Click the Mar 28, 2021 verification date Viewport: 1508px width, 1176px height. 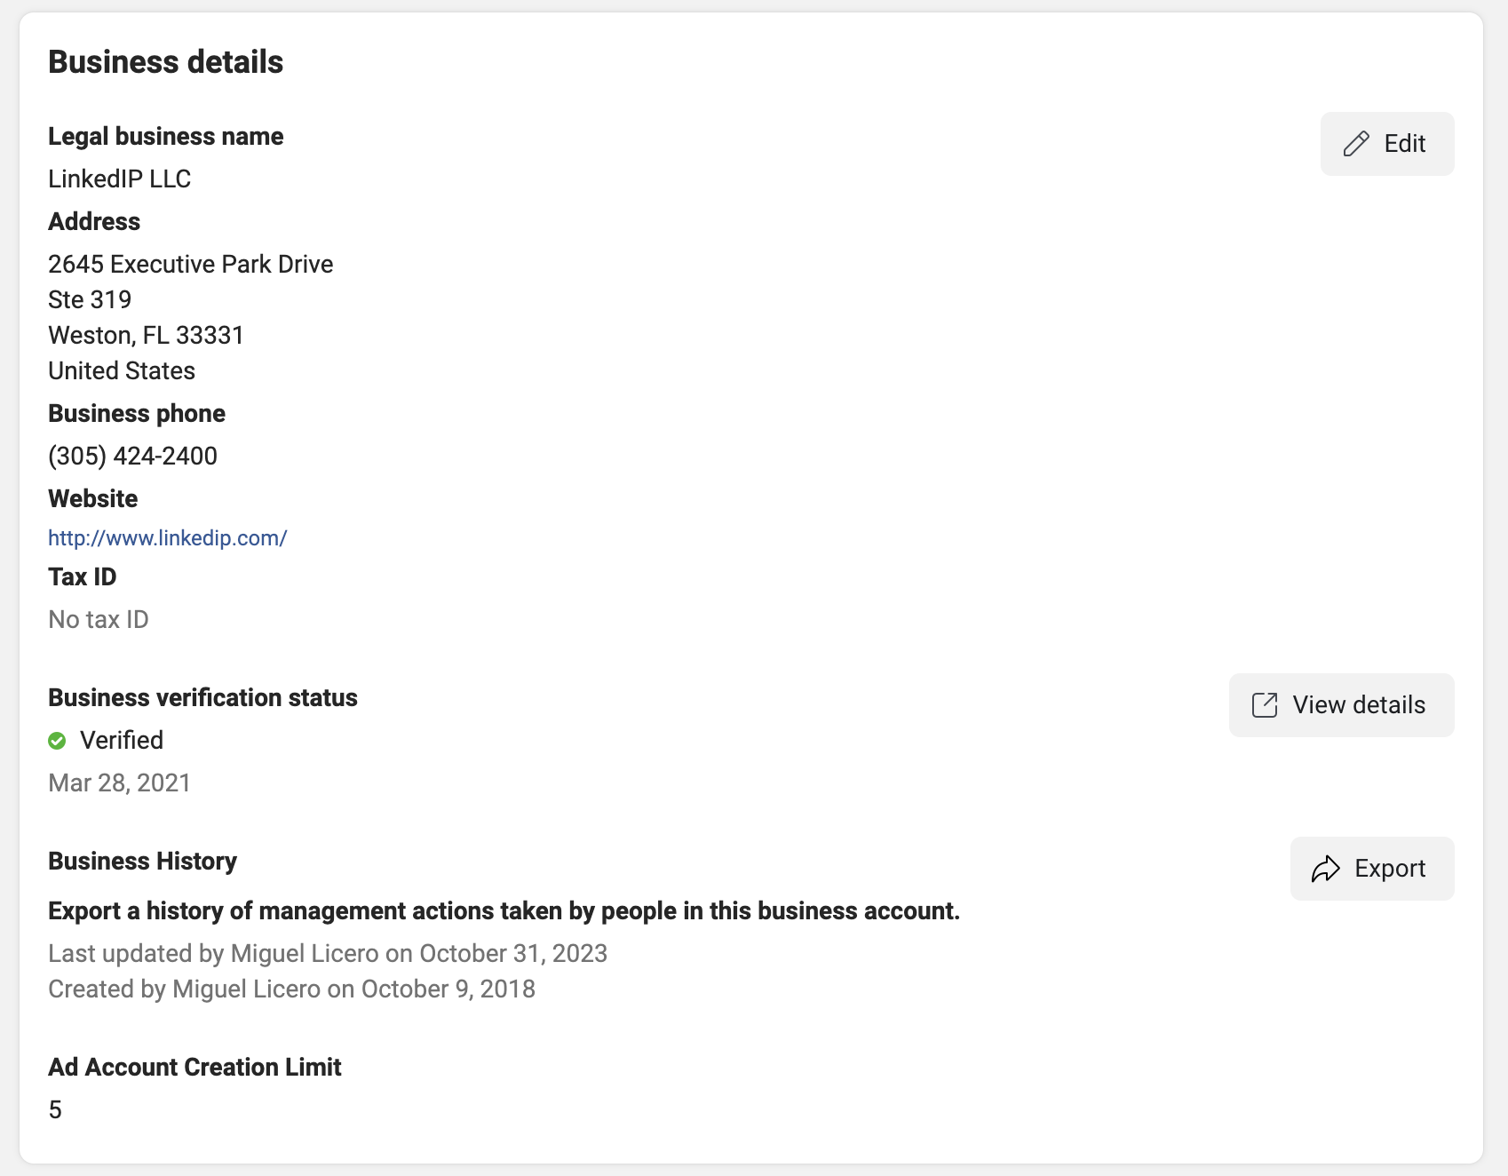[x=120, y=783]
